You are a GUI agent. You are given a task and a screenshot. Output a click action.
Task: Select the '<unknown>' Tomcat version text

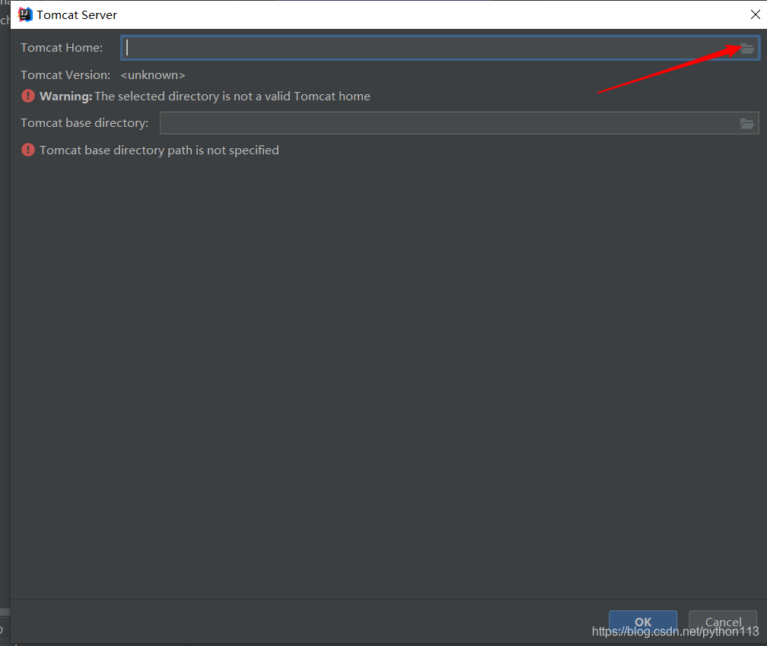pos(153,74)
